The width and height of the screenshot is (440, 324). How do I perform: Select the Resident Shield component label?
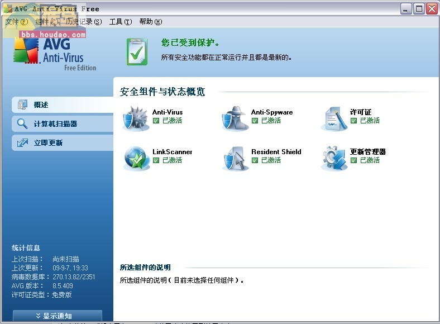tap(276, 152)
